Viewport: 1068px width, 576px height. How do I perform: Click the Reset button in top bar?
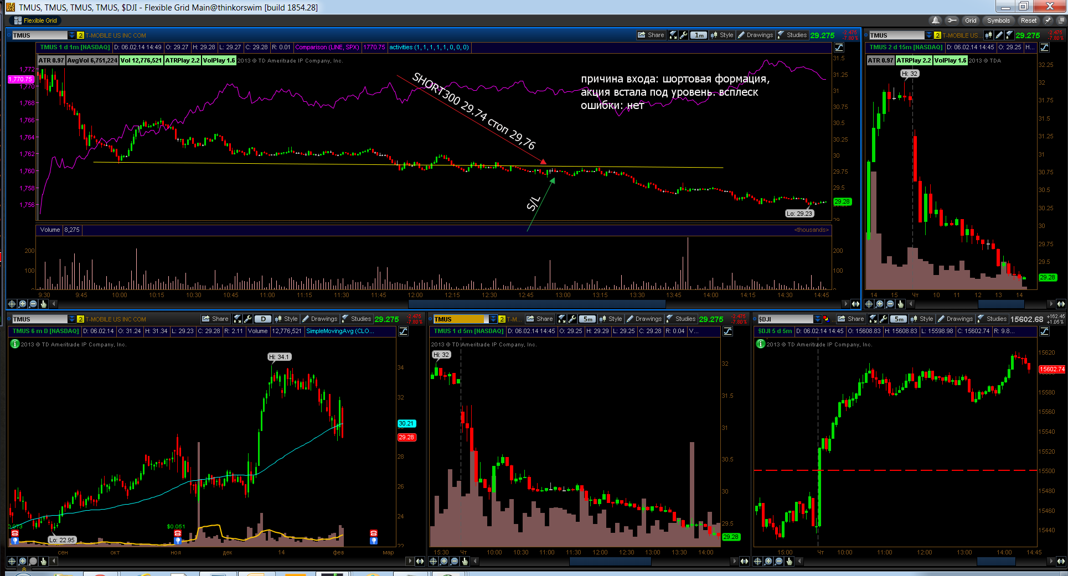point(1029,20)
